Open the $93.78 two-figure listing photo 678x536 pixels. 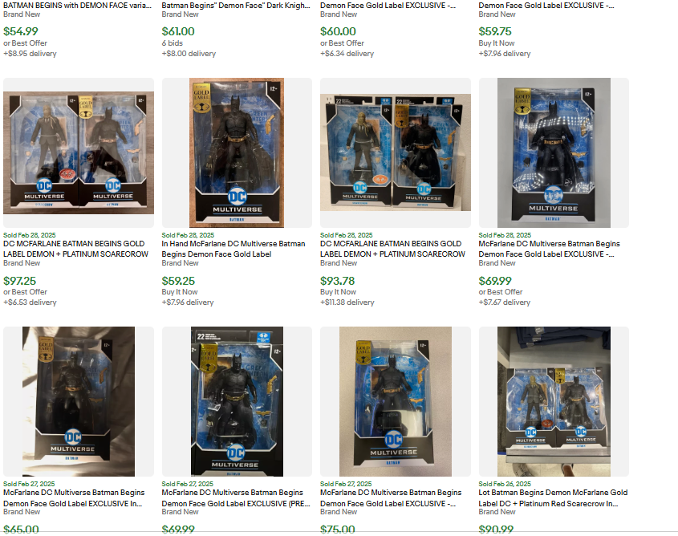(396, 152)
